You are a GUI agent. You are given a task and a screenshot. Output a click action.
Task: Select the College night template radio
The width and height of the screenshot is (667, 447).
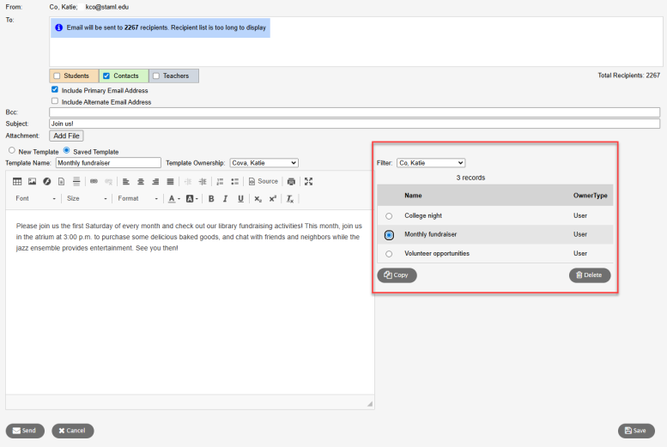click(x=389, y=216)
